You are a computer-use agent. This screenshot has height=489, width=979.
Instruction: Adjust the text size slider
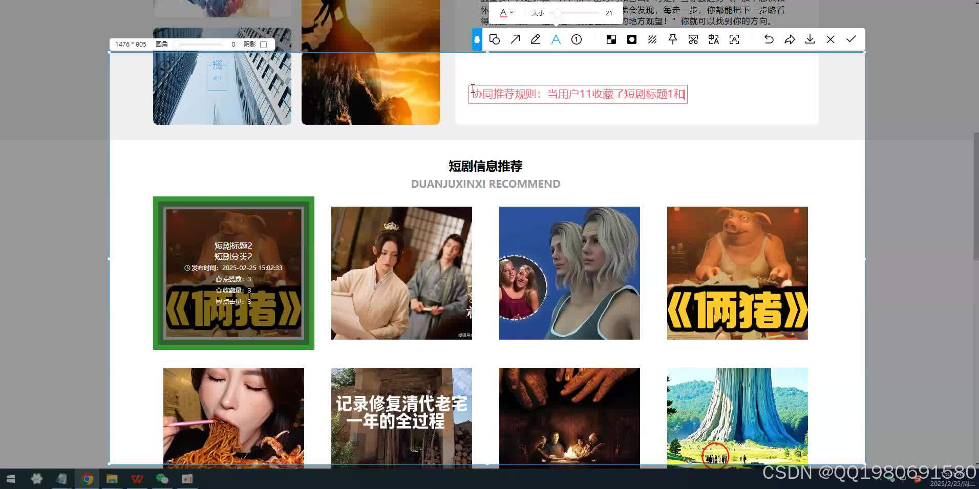pos(574,13)
